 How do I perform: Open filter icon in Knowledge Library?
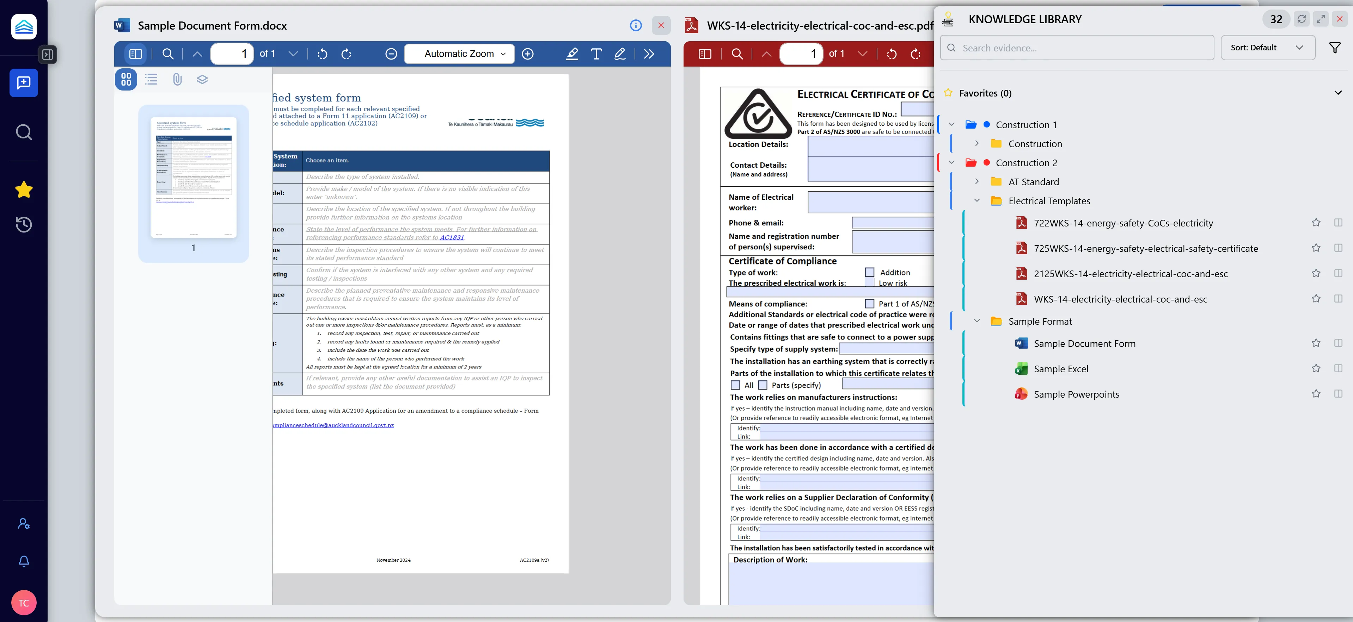click(x=1334, y=48)
